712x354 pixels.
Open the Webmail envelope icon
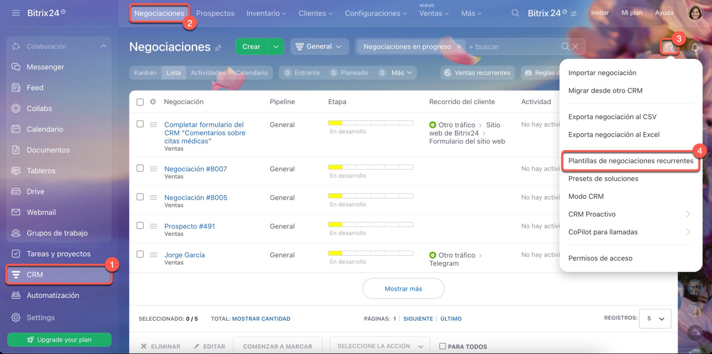(16, 212)
